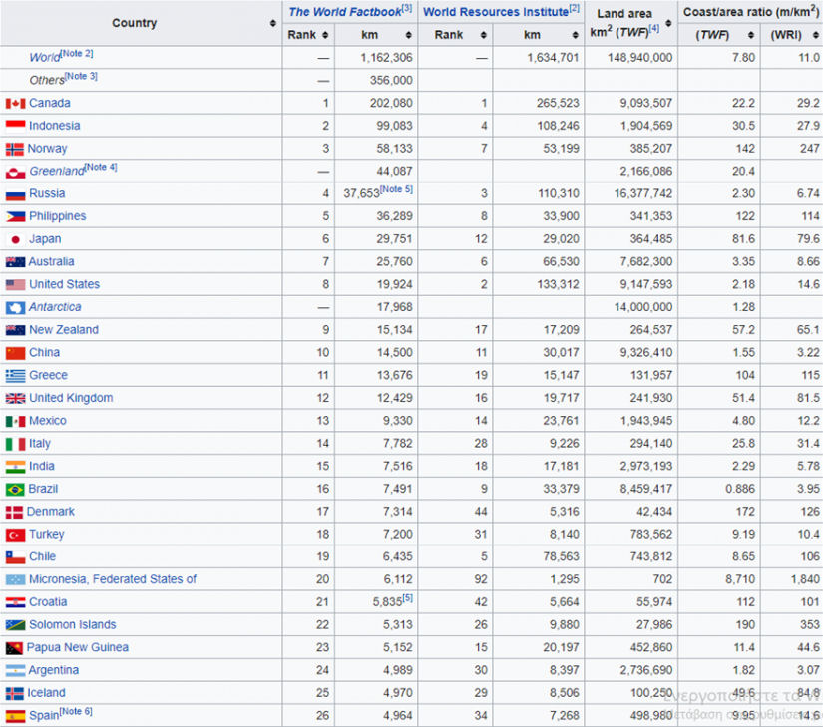Follow the United Kingdom link
The height and width of the screenshot is (727, 823).
pyautogui.click(x=70, y=398)
